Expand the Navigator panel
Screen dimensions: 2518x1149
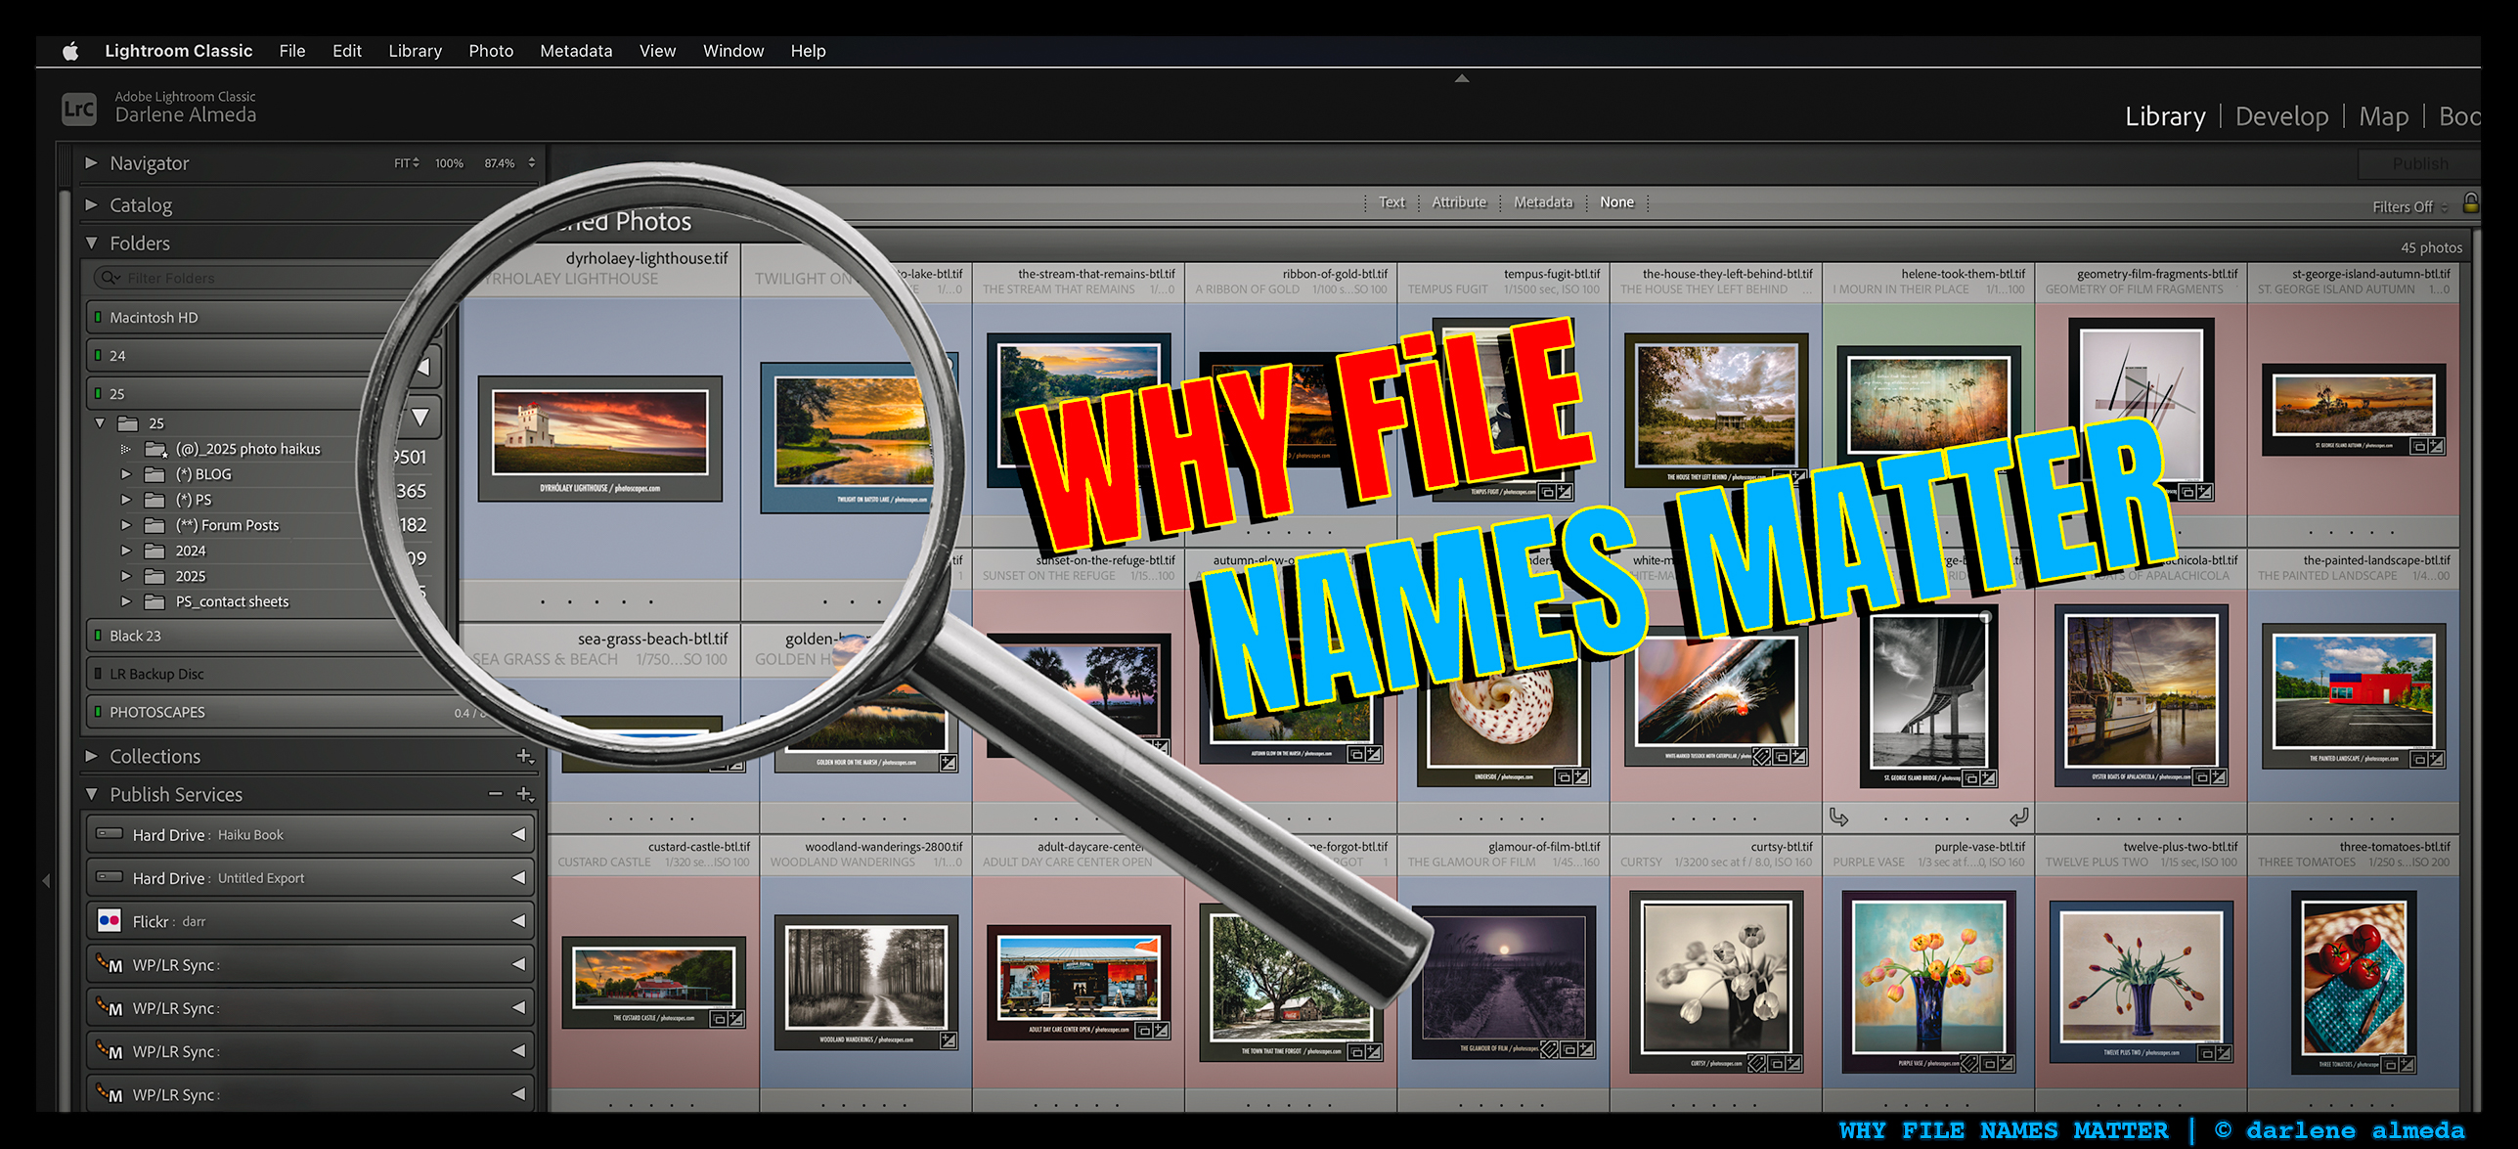pyautogui.click(x=91, y=162)
